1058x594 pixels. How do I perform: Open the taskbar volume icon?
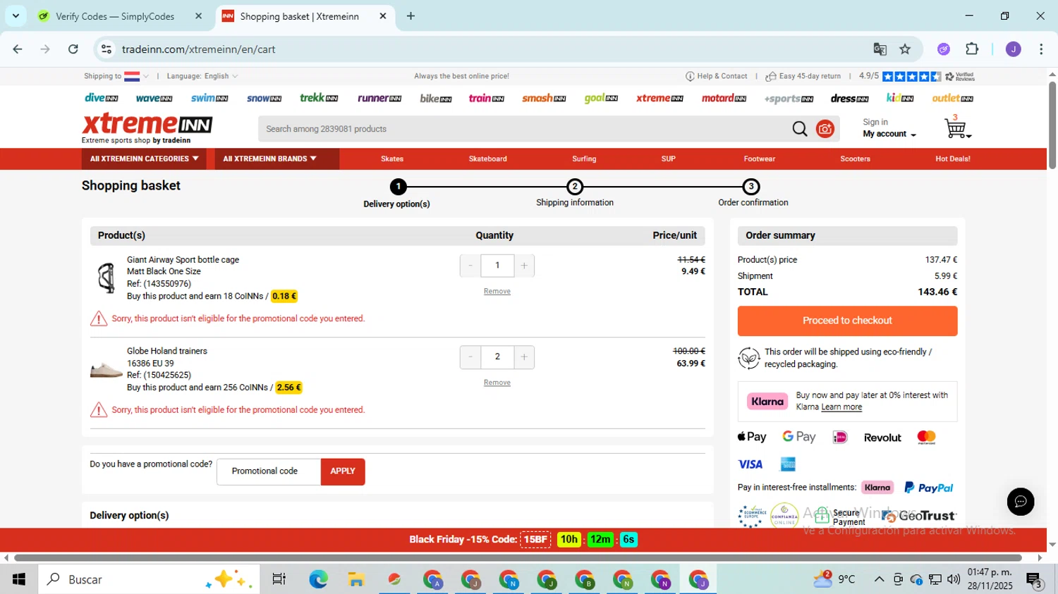click(954, 579)
